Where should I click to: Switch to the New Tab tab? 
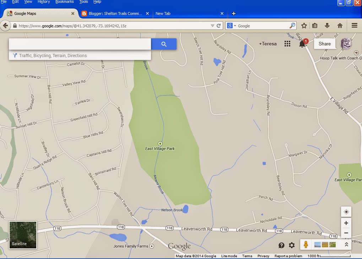pyautogui.click(x=163, y=13)
